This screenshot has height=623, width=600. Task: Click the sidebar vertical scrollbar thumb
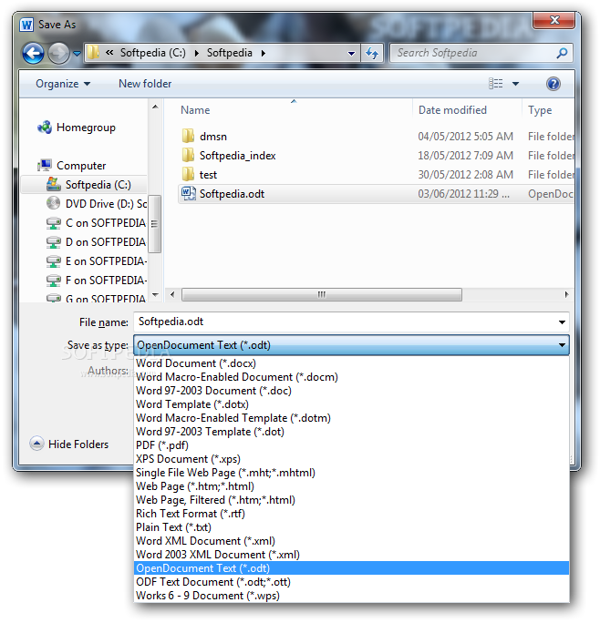pyautogui.click(x=154, y=224)
